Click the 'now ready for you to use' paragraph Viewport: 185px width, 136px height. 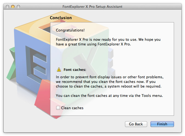point(108,42)
